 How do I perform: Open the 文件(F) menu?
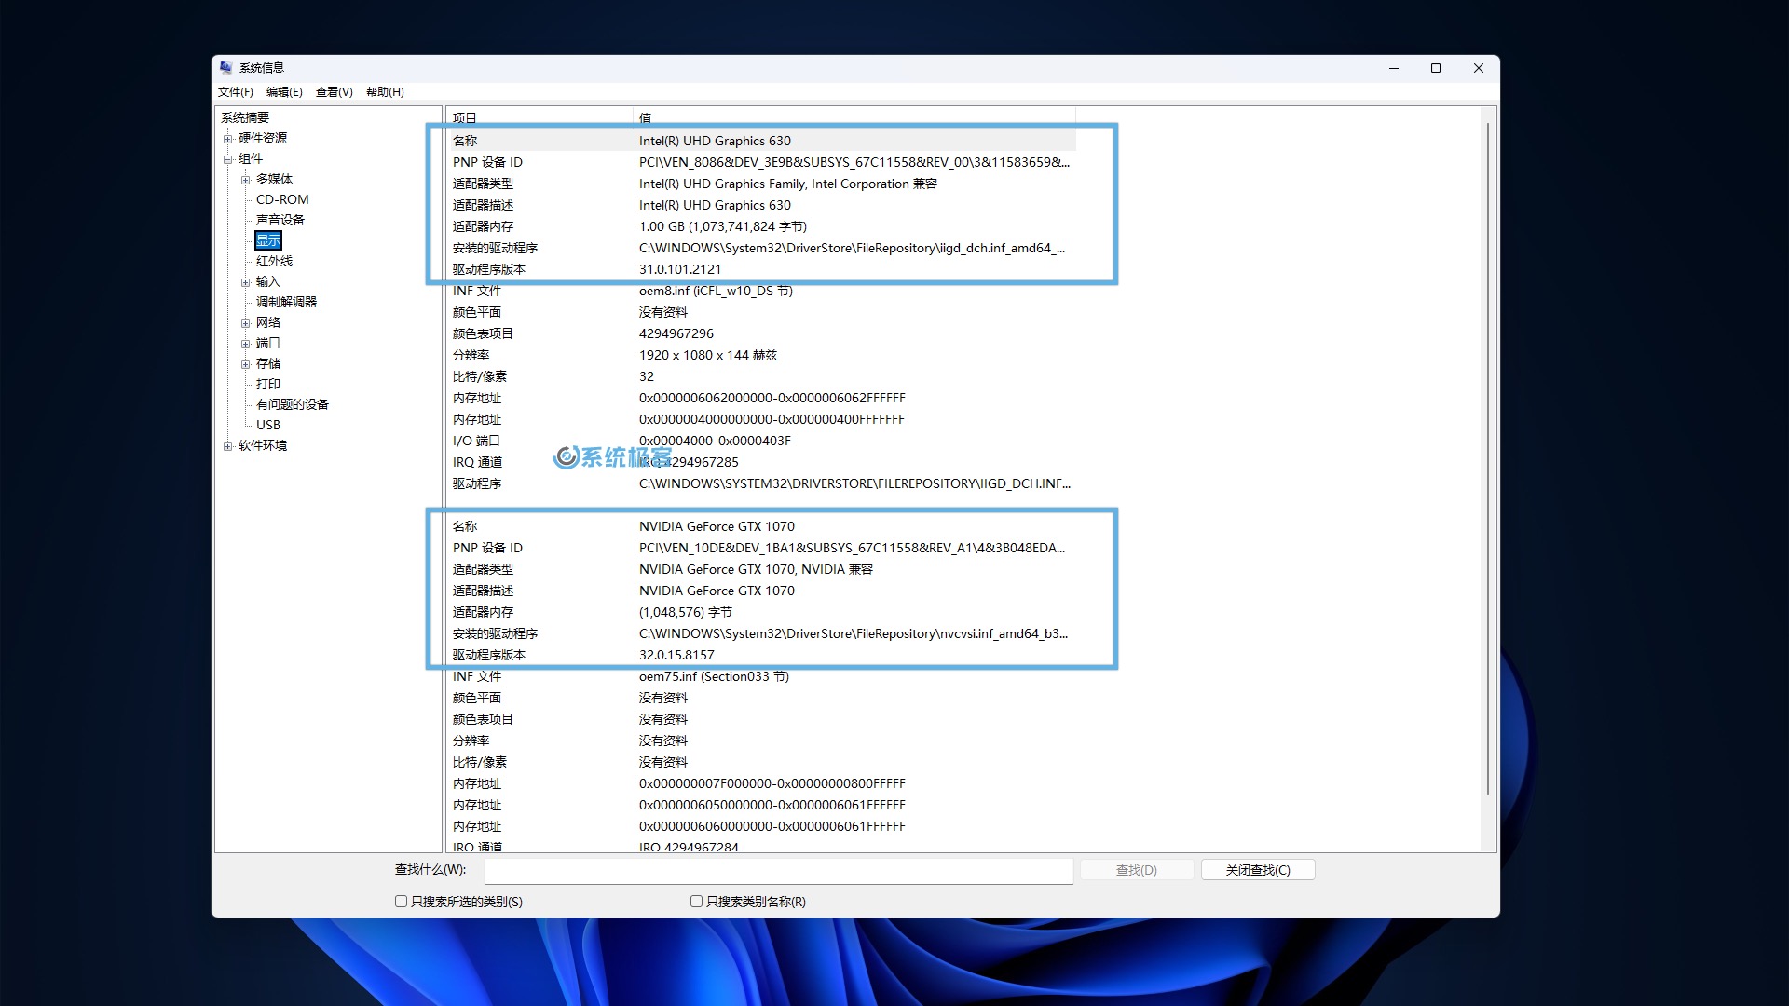pos(238,91)
